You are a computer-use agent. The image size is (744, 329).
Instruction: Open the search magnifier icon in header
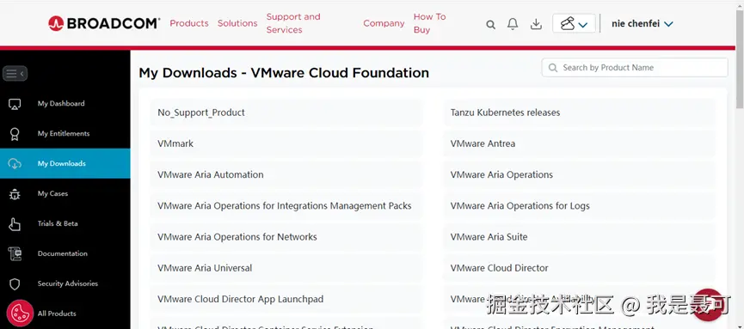[x=490, y=25]
